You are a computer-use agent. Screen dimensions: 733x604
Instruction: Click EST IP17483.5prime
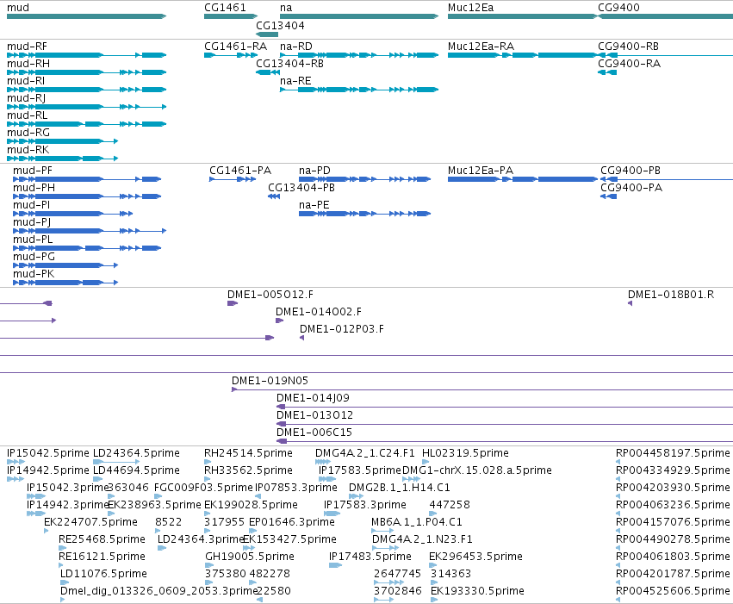coord(336,565)
